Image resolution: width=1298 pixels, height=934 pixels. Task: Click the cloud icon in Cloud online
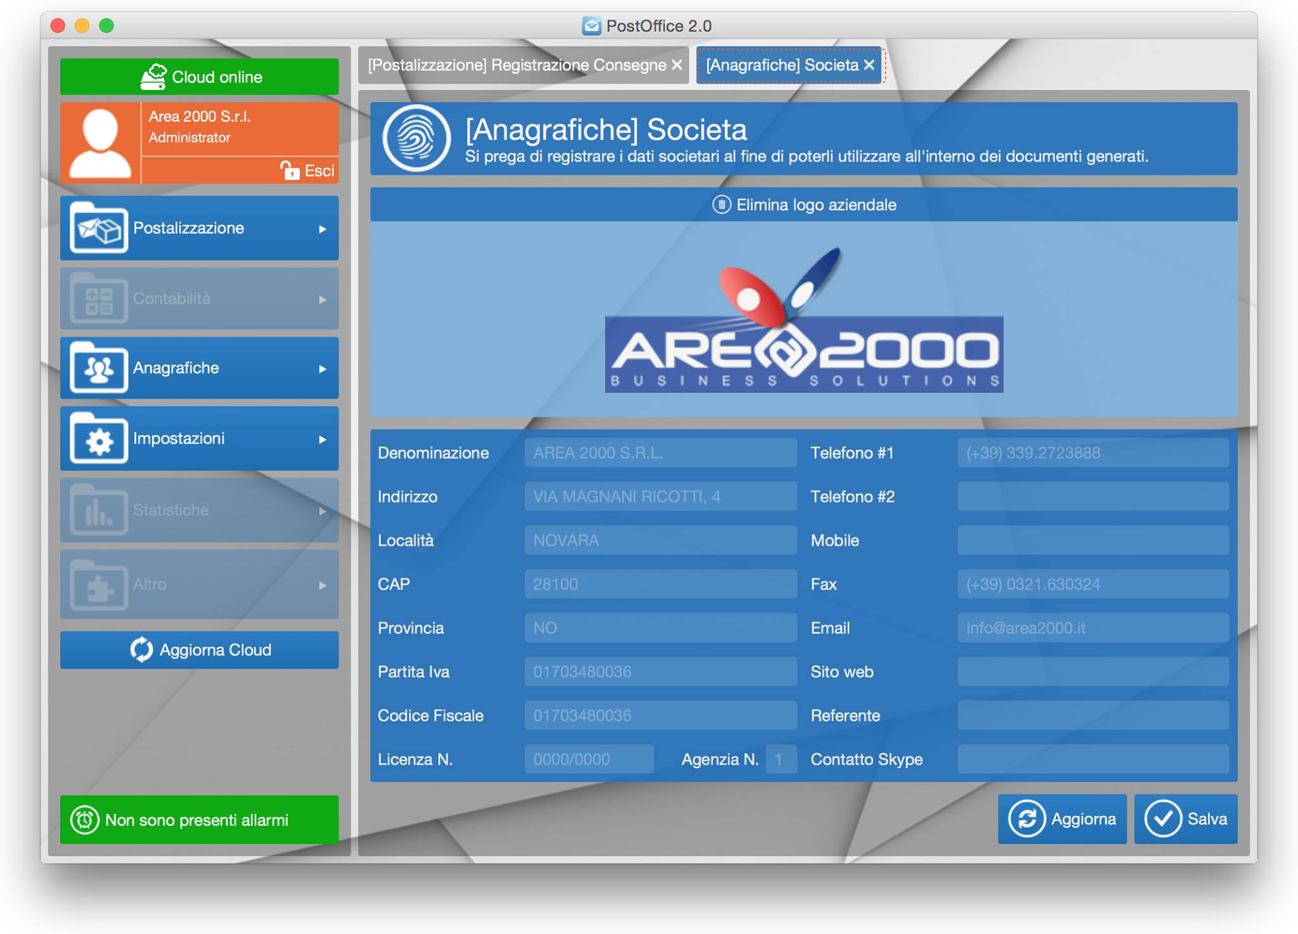153,77
